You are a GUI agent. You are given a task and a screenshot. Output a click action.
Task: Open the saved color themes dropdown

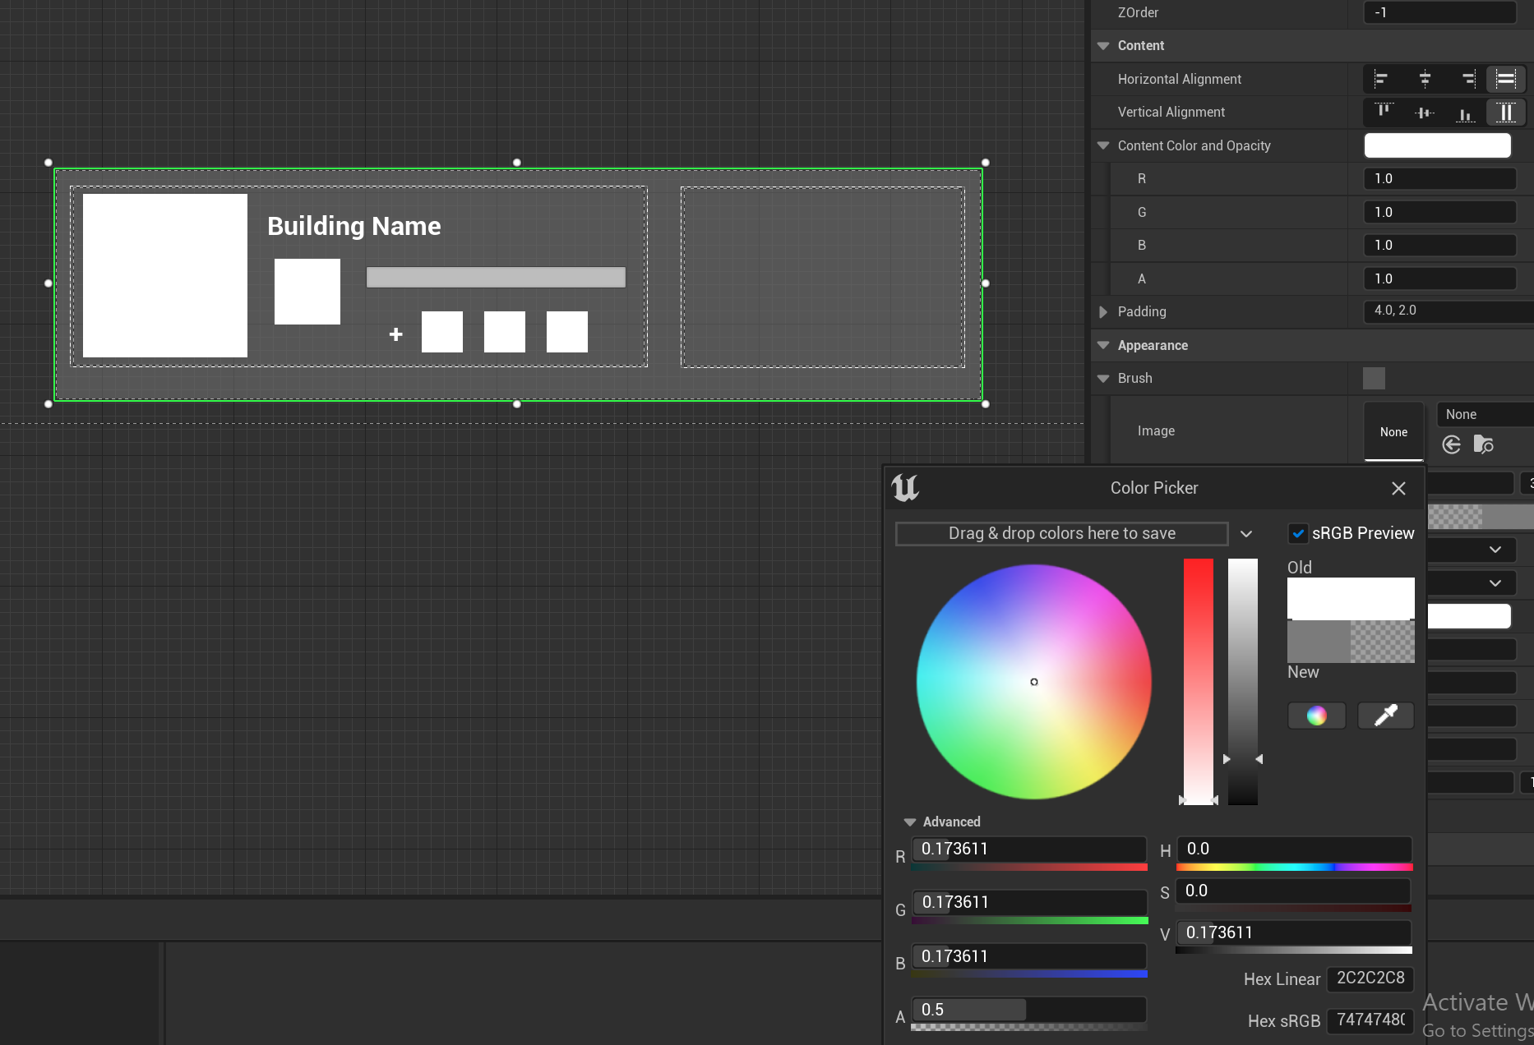[1246, 533]
